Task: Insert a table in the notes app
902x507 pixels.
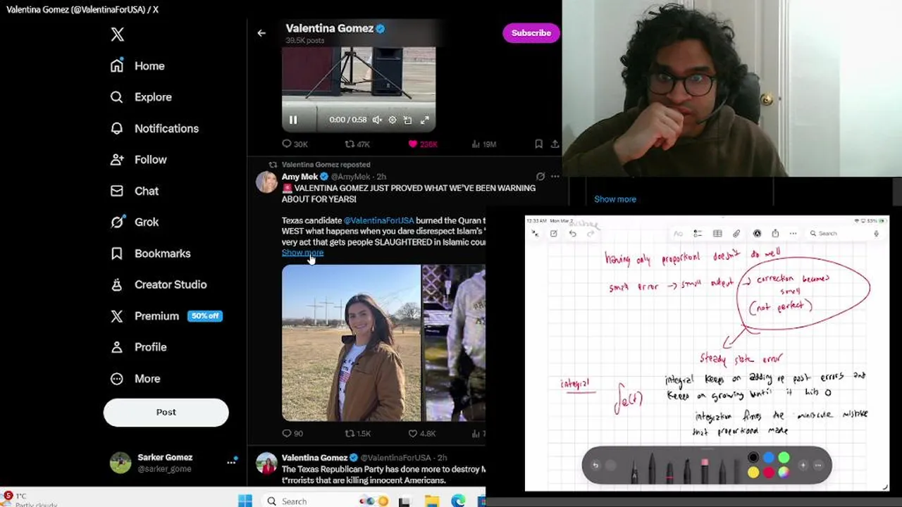Action: pyautogui.click(x=717, y=234)
